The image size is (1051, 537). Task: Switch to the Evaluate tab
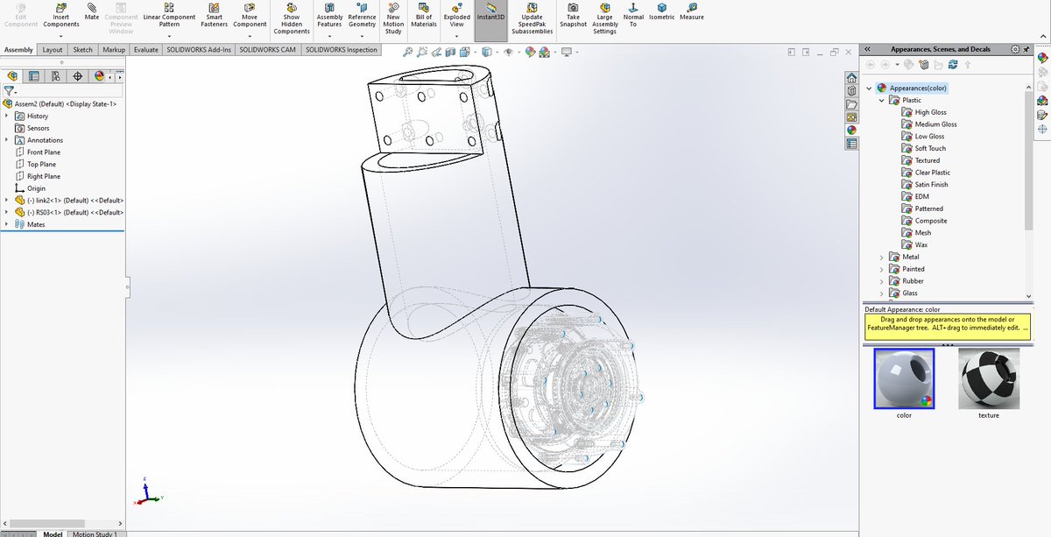145,50
